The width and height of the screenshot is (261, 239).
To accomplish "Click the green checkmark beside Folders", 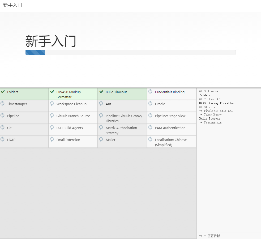I will coord(3,92).
